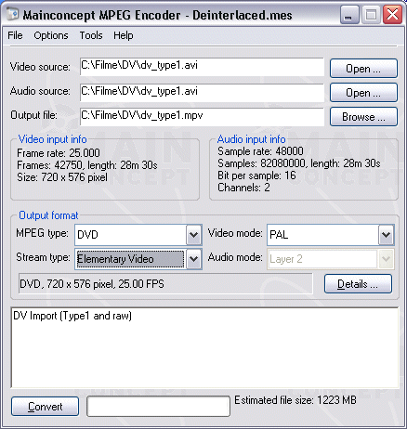Viewport: 407px width, 429px height.
Task: Open the File menu
Action: (x=15, y=35)
